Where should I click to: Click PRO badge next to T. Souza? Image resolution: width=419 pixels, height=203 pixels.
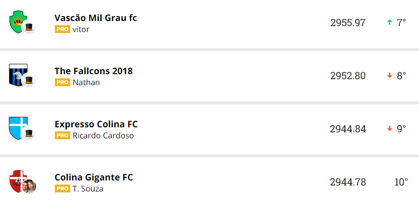tap(62, 188)
